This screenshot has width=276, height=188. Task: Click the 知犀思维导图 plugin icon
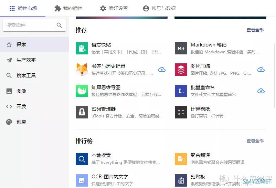tap(82, 91)
